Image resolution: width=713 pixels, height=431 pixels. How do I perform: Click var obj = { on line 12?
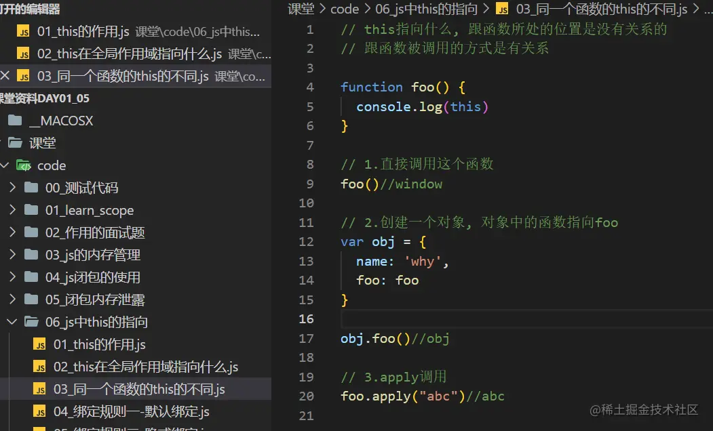(x=383, y=242)
